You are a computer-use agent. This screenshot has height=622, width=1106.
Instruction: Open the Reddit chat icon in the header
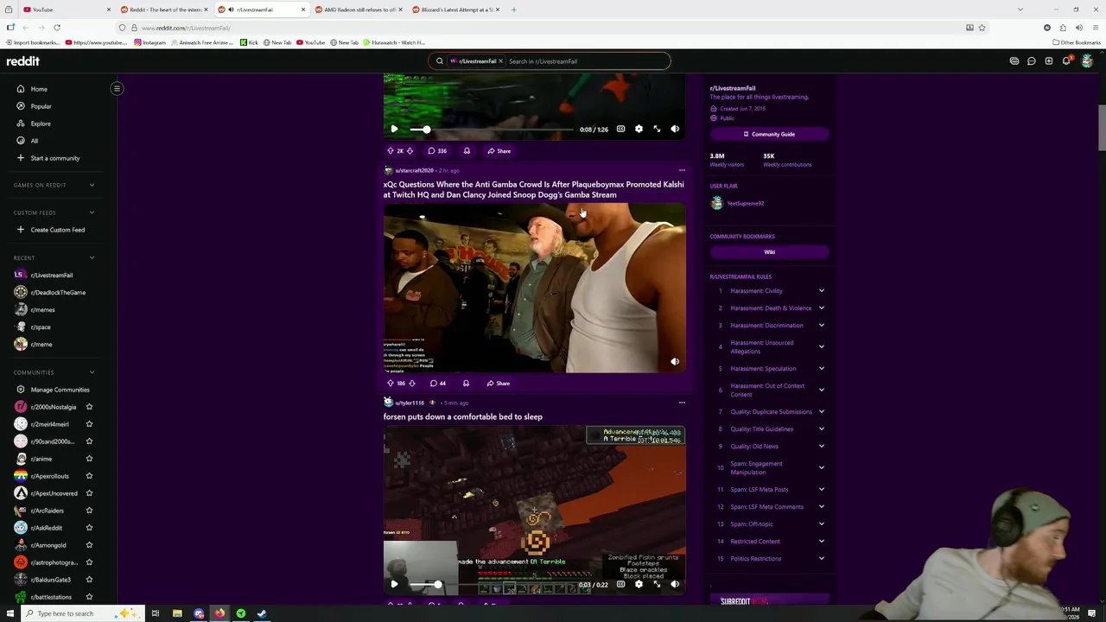click(1032, 61)
